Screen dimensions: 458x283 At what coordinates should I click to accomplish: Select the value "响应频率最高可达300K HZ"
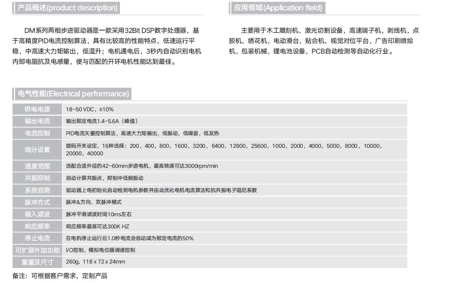tap(97, 226)
